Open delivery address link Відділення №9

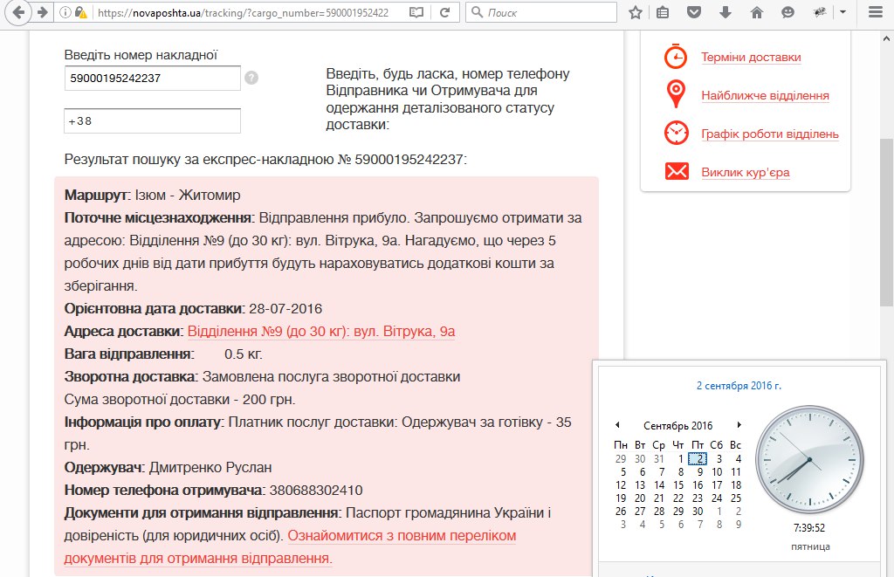click(x=321, y=331)
